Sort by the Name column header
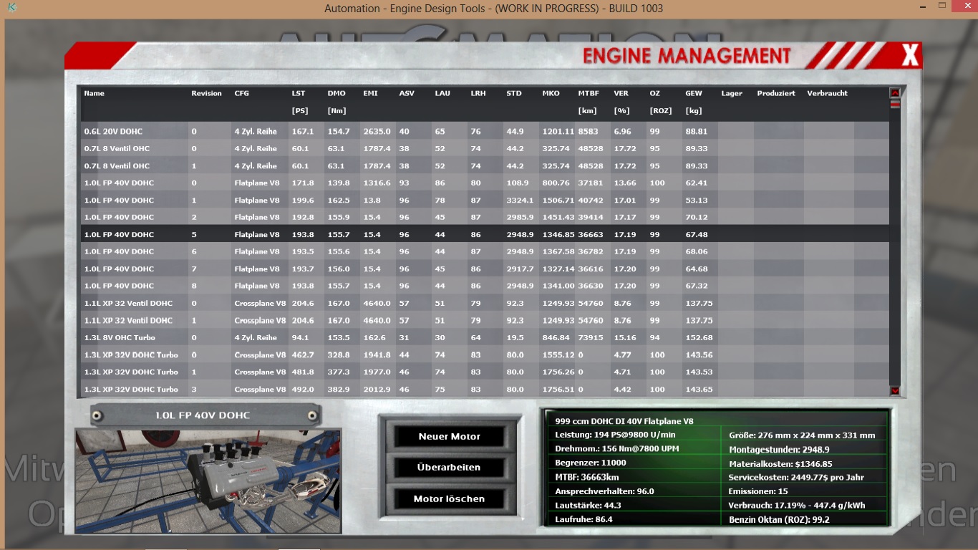This screenshot has height=550, width=978. (x=94, y=93)
